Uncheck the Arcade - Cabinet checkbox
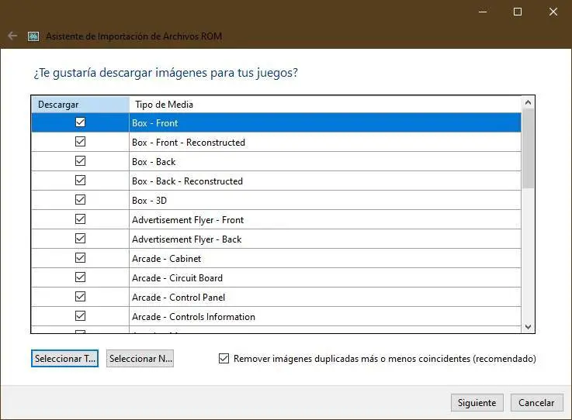Viewport: 572px width, 420px height. pyautogui.click(x=80, y=258)
